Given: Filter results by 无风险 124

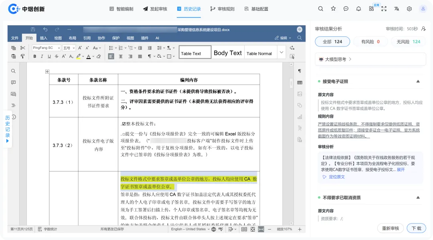Looking at the screenshot, I should (408, 42).
